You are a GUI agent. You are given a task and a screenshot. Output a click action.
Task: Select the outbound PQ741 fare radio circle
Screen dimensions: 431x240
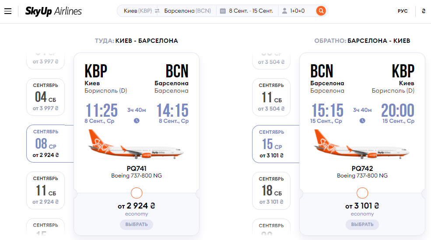tap(137, 193)
